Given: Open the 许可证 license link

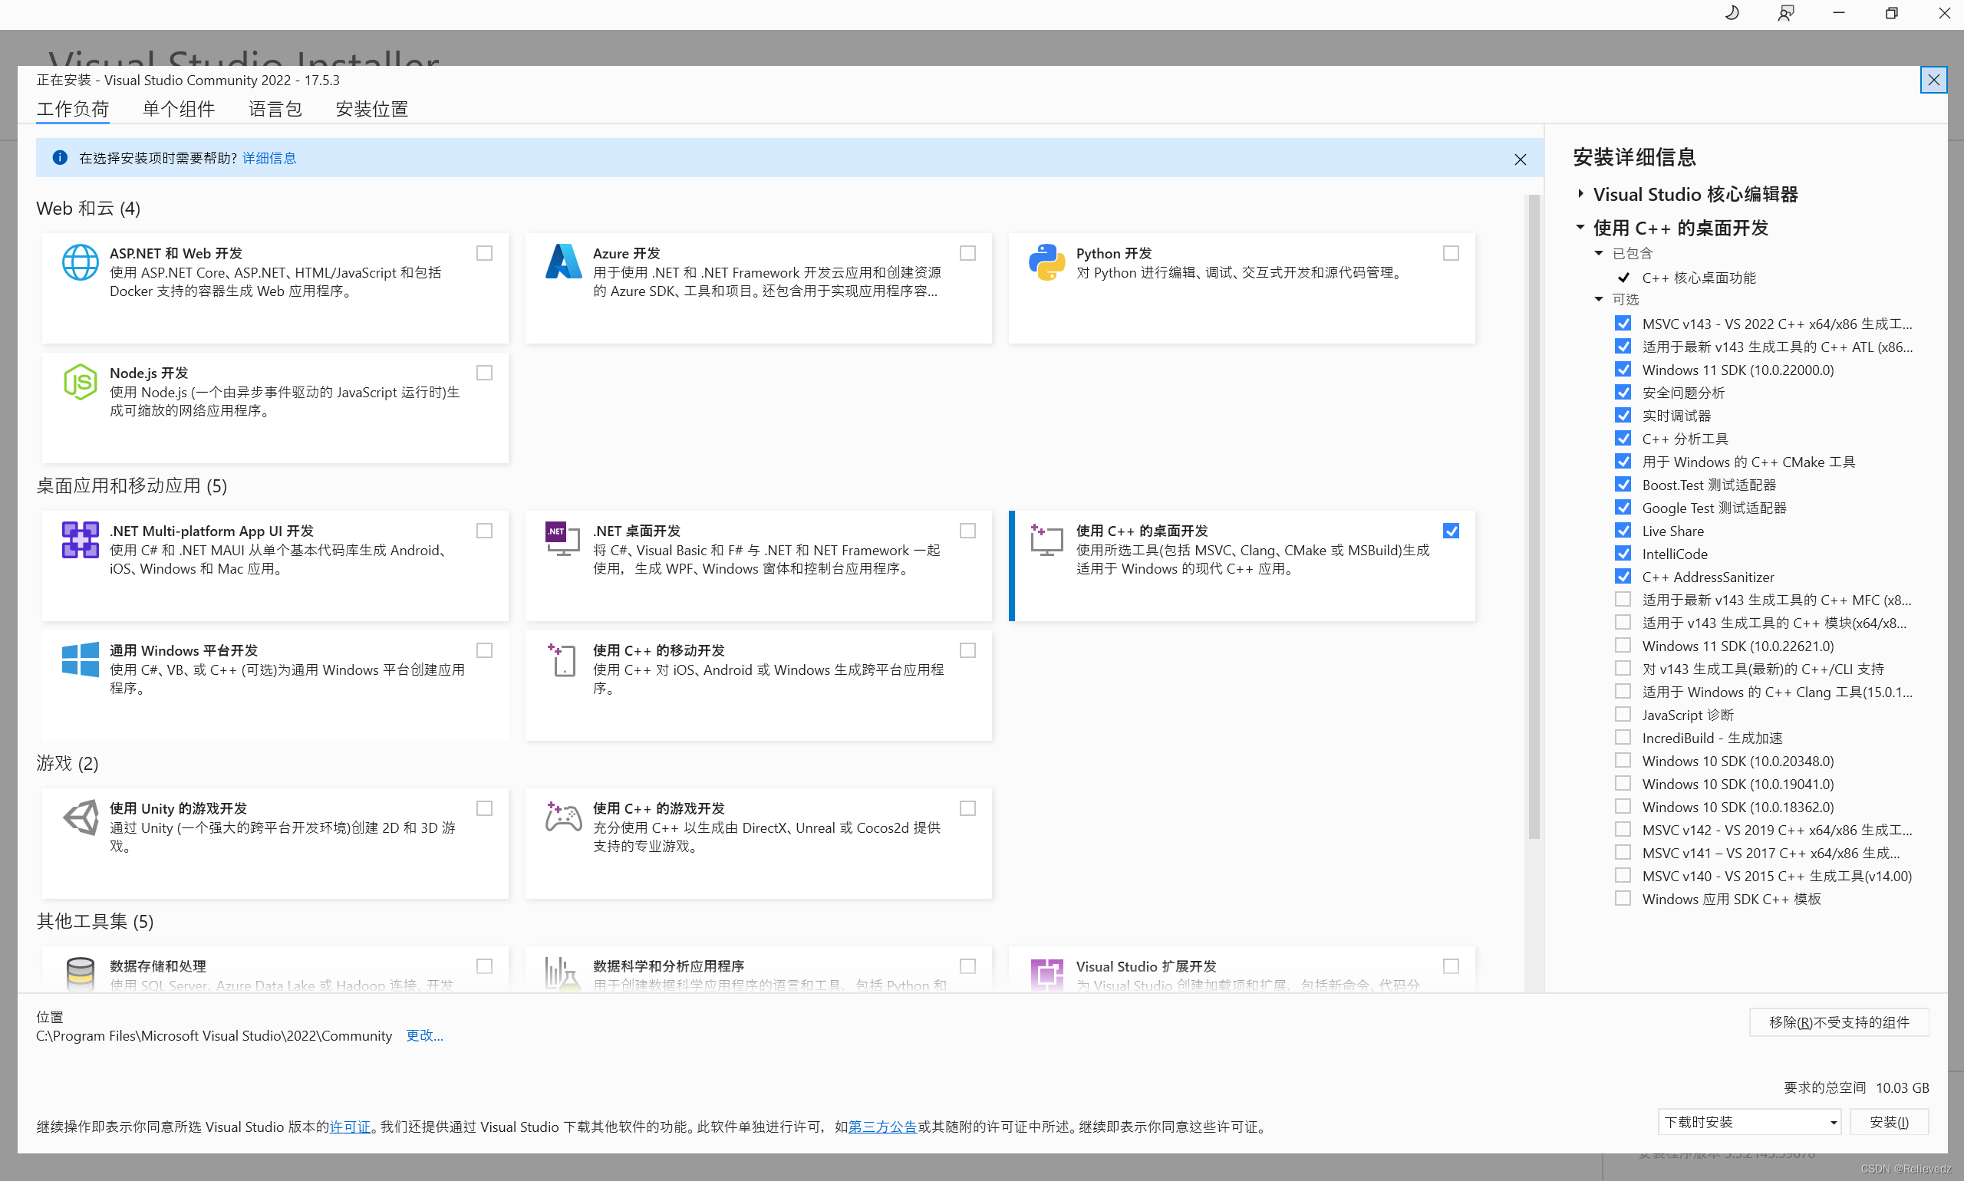Looking at the screenshot, I should pyautogui.click(x=351, y=1127).
